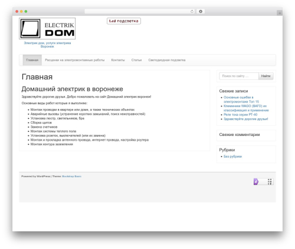
Task: Click the red close window dot
Action: point(17,11)
